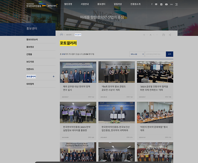Screen dimensions: 198x163
Task: Click the share icon
Action: click(170, 35)
